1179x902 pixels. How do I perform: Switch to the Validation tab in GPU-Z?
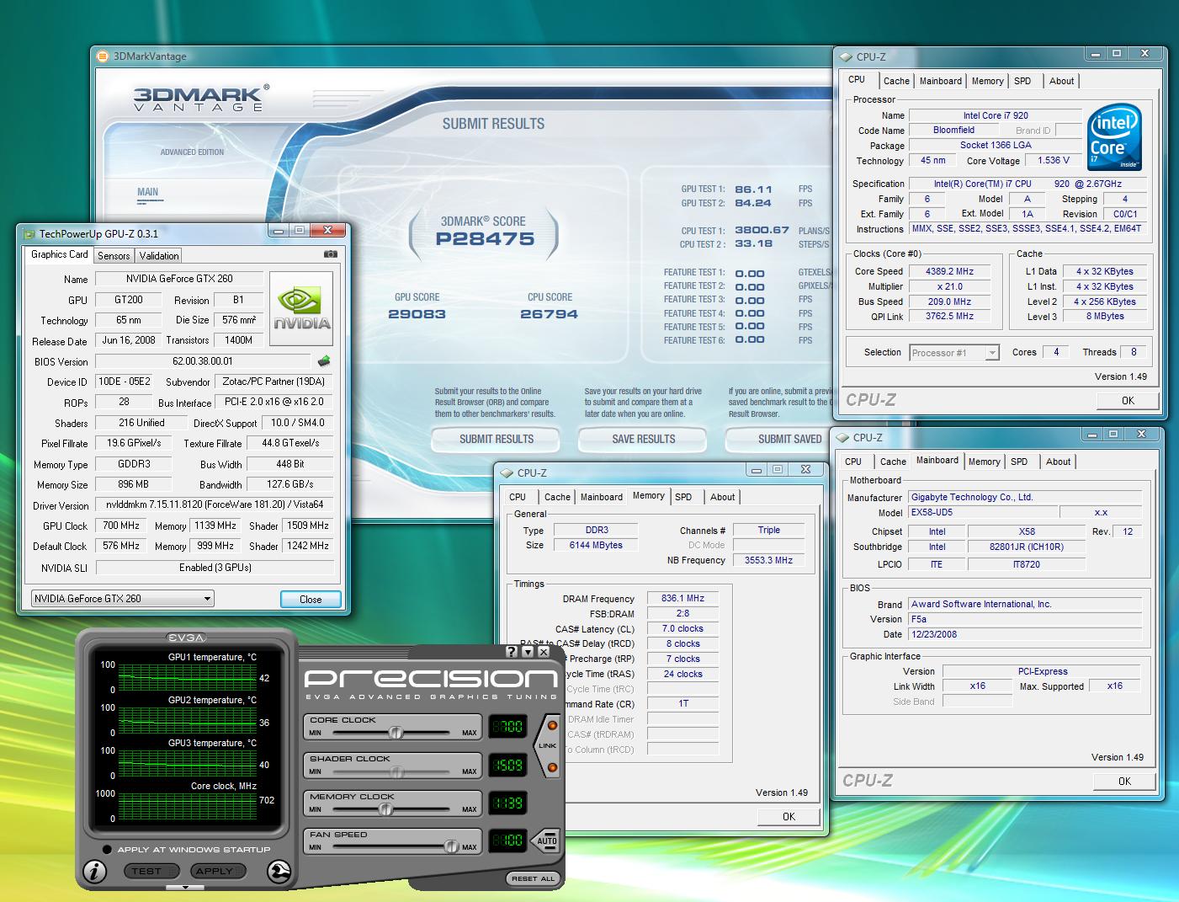click(159, 256)
